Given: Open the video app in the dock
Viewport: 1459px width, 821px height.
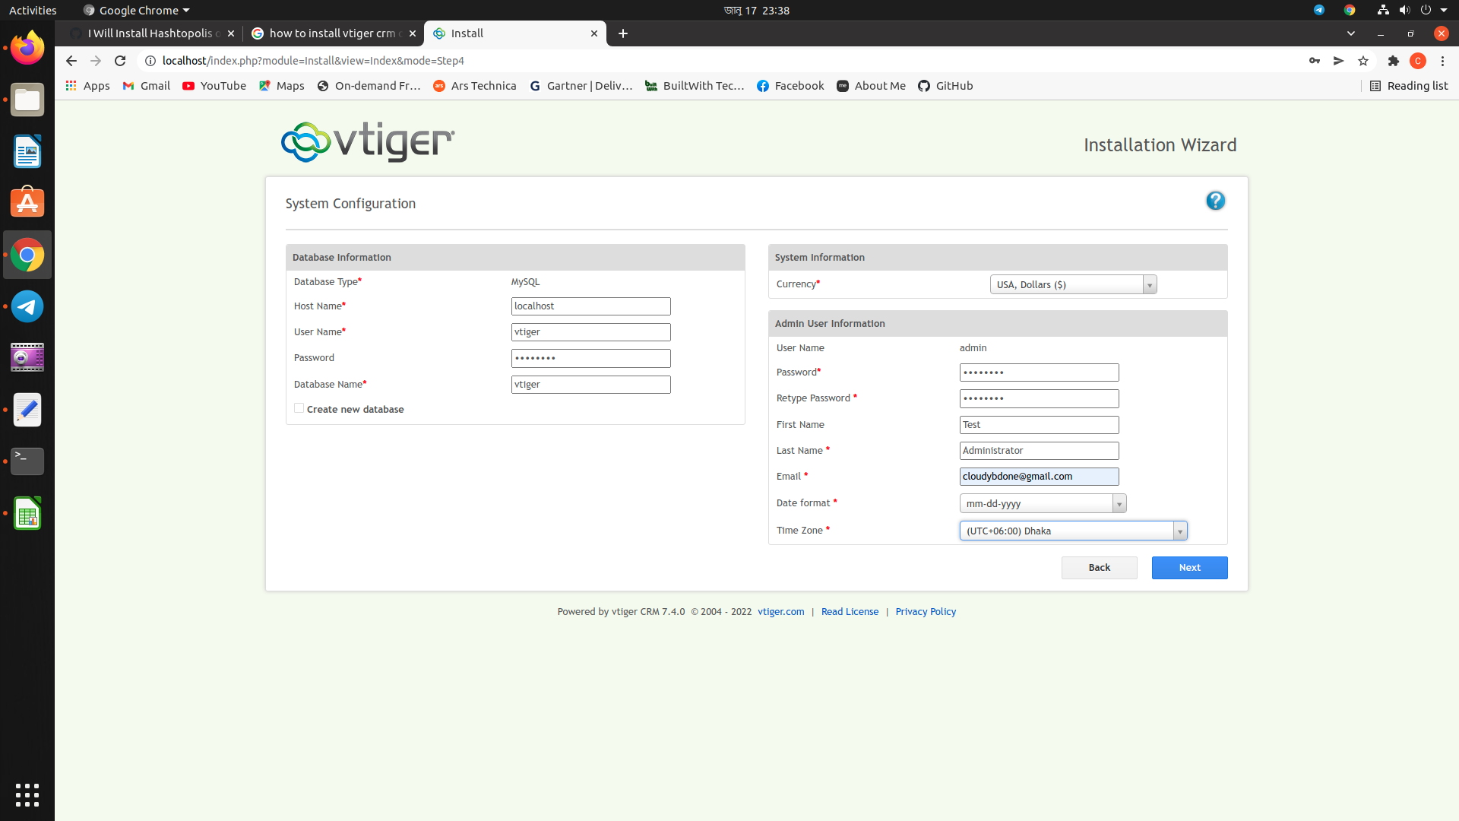Looking at the screenshot, I should click(x=27, y=358).
